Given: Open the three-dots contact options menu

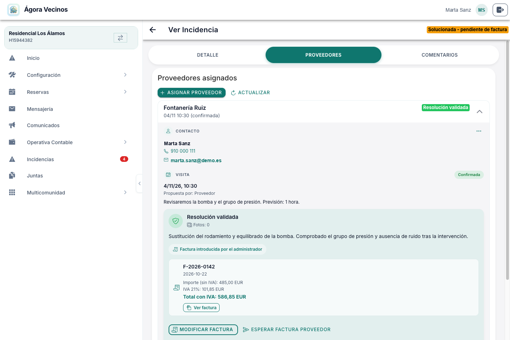Looking at the screenshot, I should 479,131.
